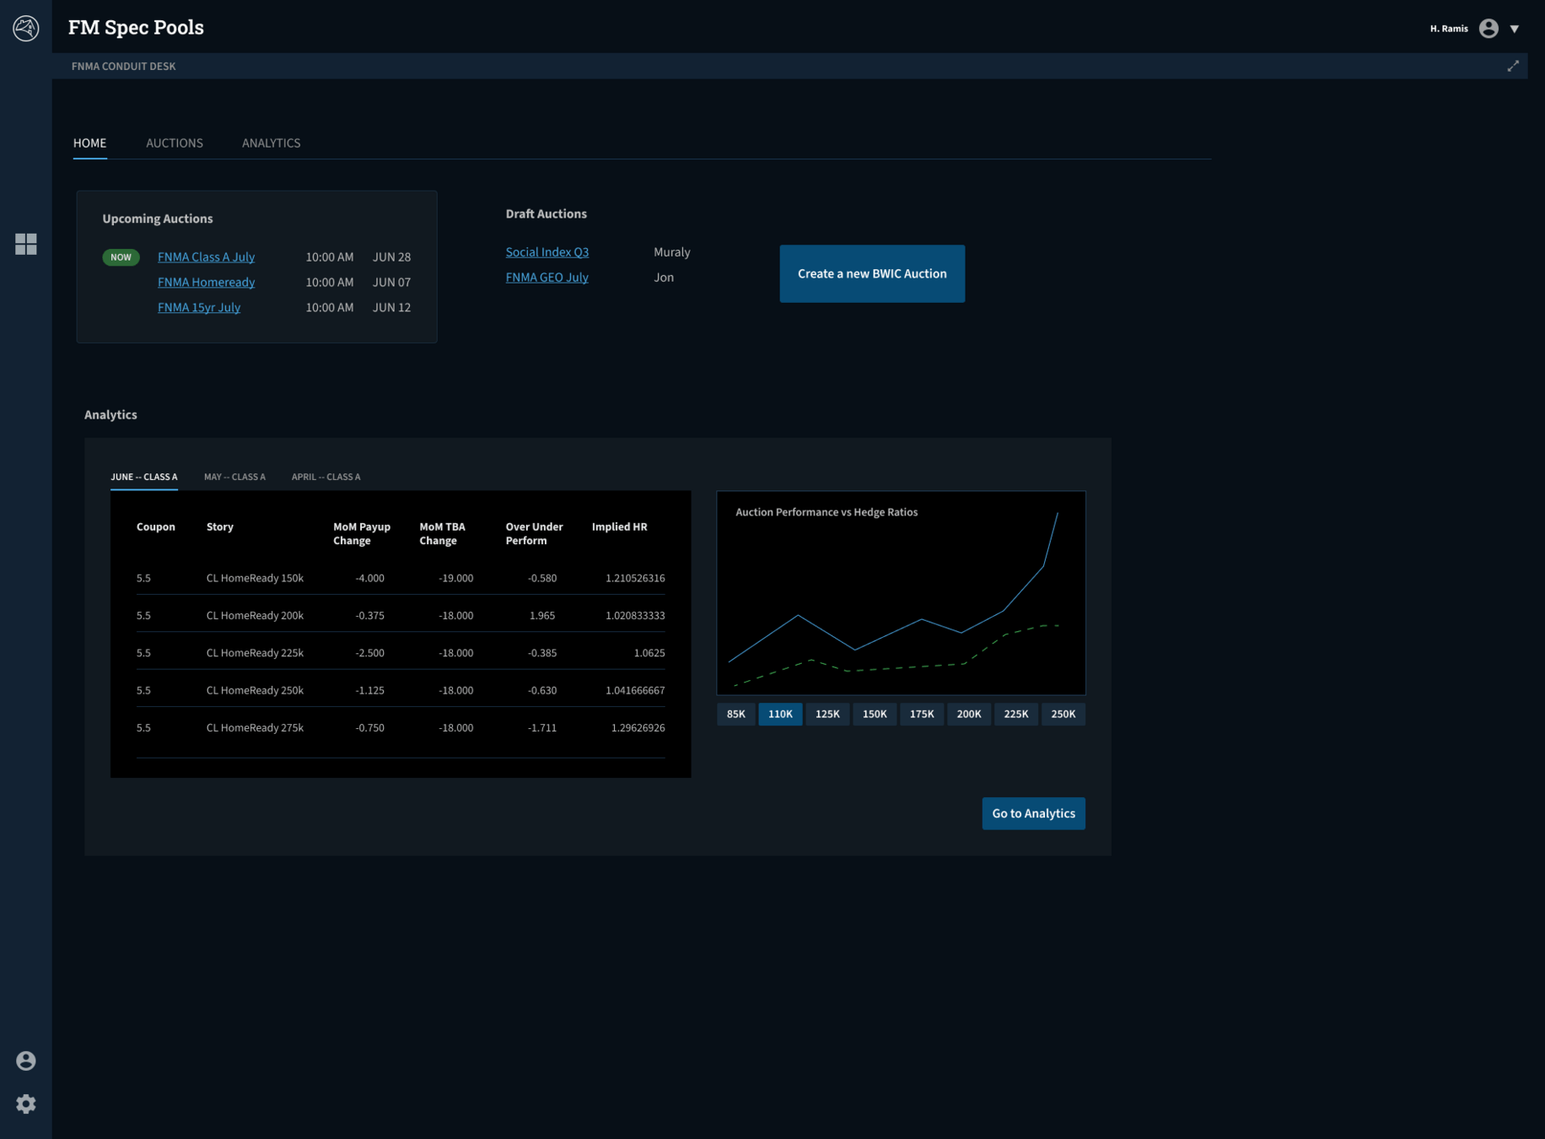This screenshot has width=1545, height=1139.
Task: Switch to the ANALYTICS tab
Action: click(272, 143)
